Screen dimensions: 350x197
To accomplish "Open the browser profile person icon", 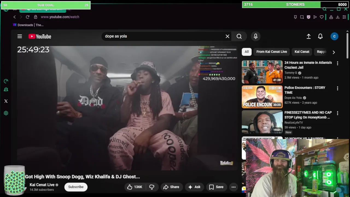I will click(331, 17).
